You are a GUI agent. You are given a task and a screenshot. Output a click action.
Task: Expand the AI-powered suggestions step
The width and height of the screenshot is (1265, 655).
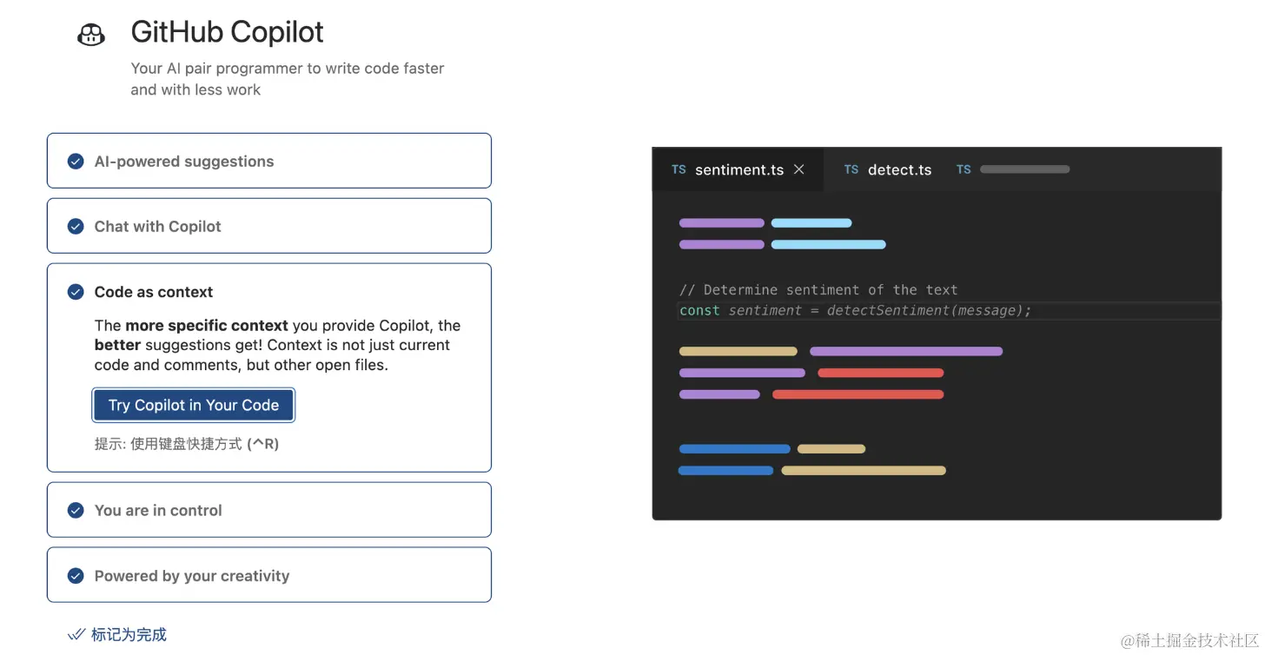(269, 162)
